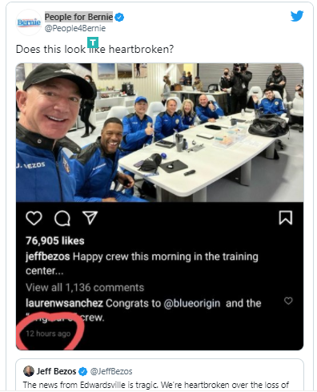317x392 pixels.
Task: Click the People for Bernie display name
Action: (x=78, y=17)
